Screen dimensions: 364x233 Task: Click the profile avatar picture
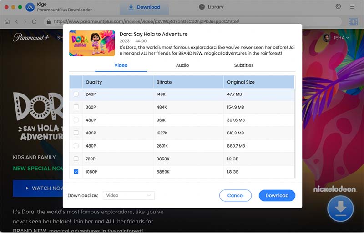pyautogui.click(x=326, y=38)
